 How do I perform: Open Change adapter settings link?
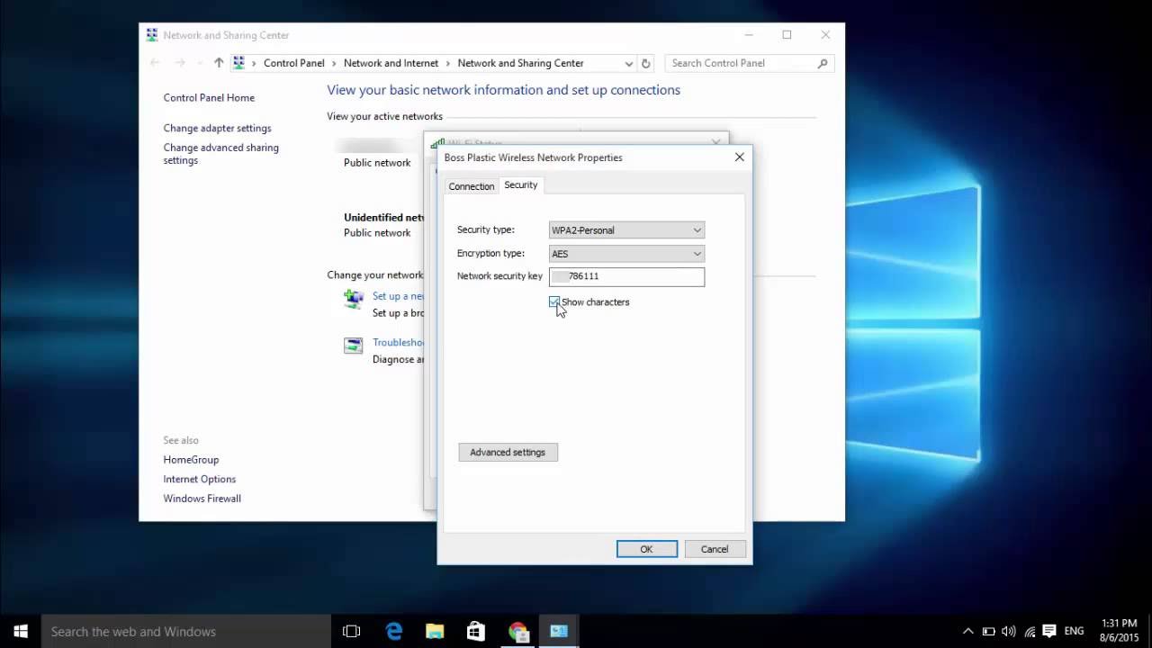(x=217, y=128)
